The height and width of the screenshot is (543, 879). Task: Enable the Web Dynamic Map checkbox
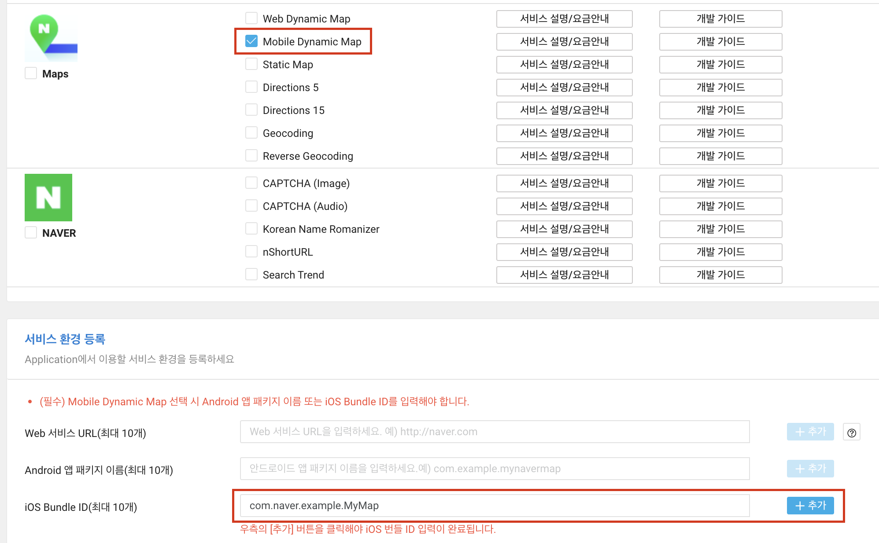point(251,18)
